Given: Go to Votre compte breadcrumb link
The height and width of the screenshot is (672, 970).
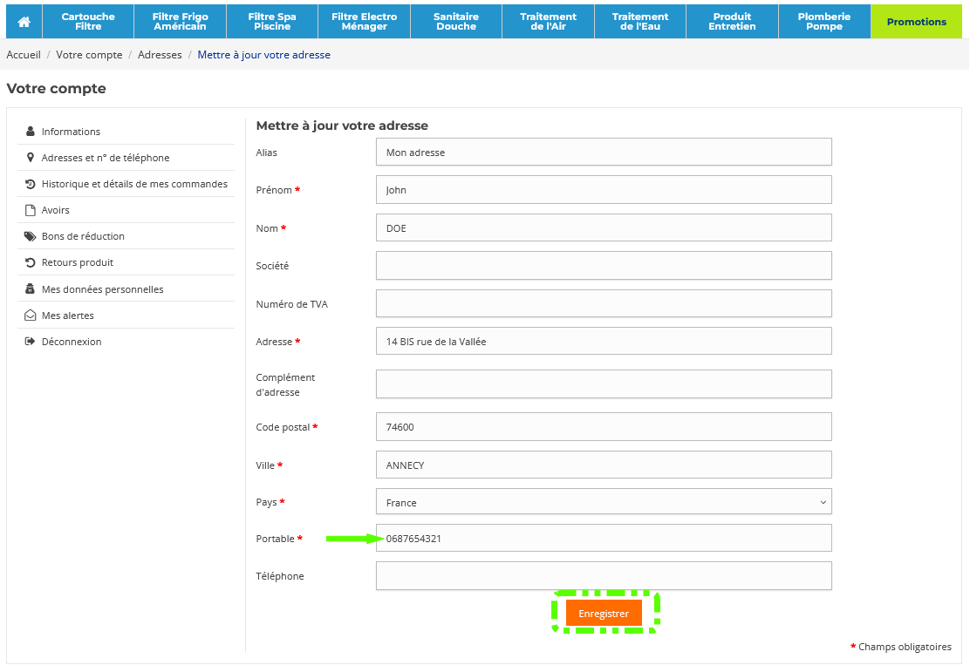Looking at the screenshot, I should 89,55.
